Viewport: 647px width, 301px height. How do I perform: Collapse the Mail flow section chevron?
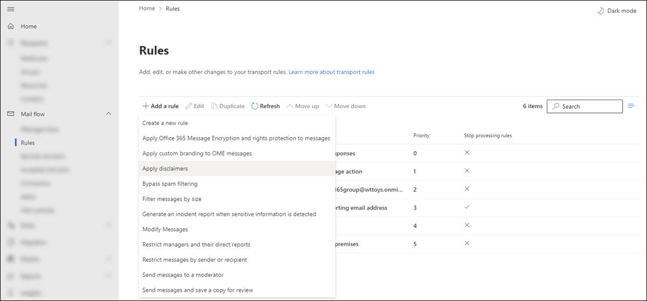tap(108, 114)
